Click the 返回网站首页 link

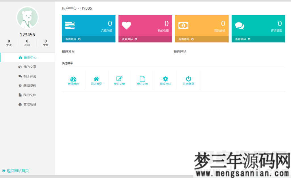click(x=15, y=171)
